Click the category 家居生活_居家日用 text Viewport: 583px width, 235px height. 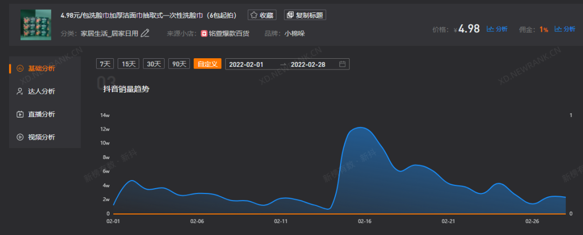(x=109, y=33)
